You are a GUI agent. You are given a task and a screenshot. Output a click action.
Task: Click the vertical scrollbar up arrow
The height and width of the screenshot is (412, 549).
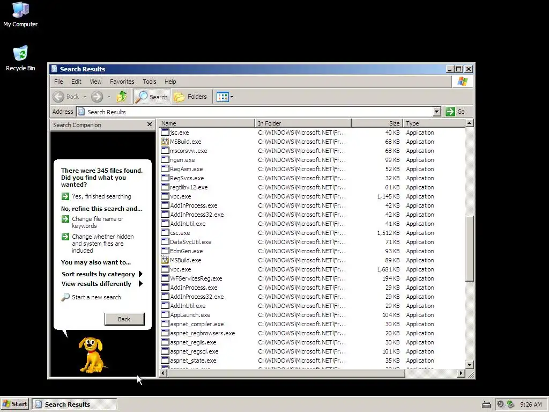470,123
